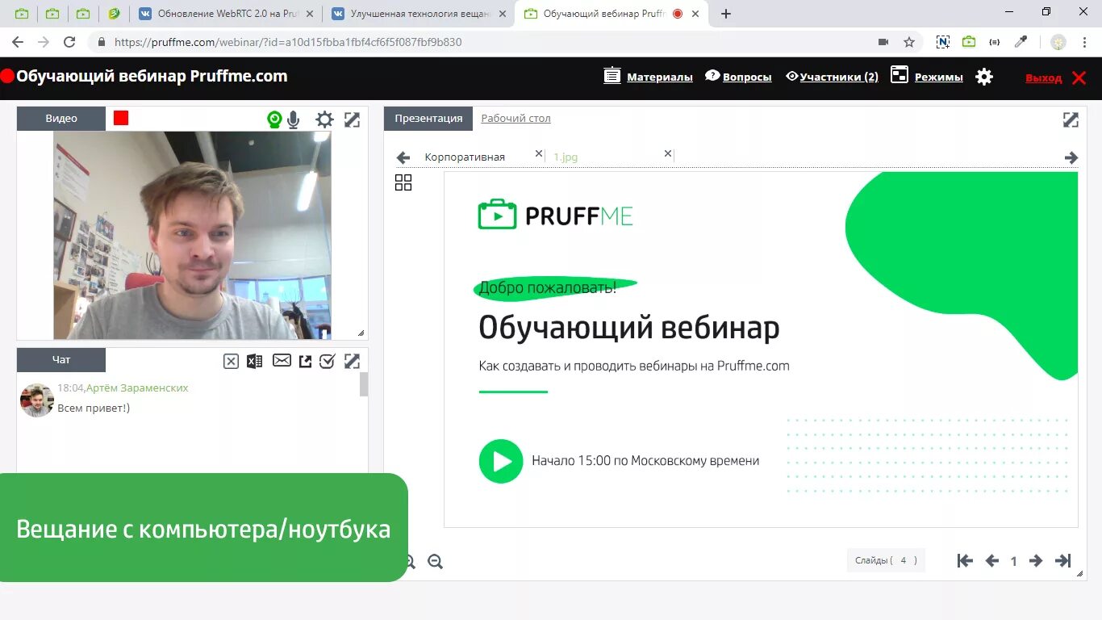This screenshot has width=1102, height=620.
Task: Jump to the last slide
Action: point(1063,560)
